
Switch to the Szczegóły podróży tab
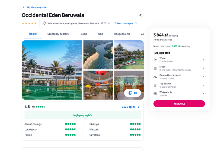[x=58, y=34]
